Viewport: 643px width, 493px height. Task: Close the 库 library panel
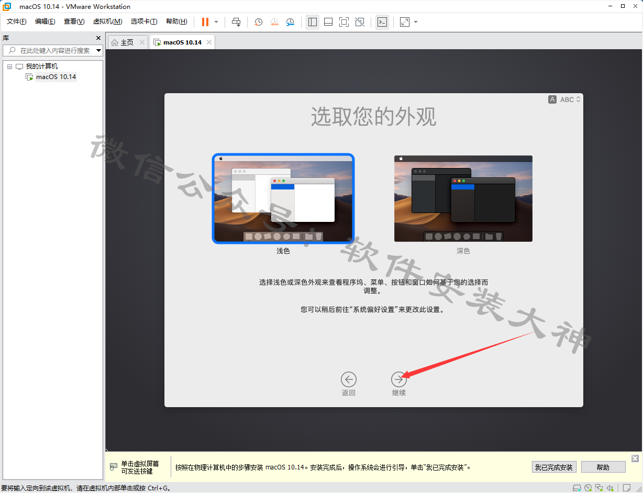coord(98,38)
